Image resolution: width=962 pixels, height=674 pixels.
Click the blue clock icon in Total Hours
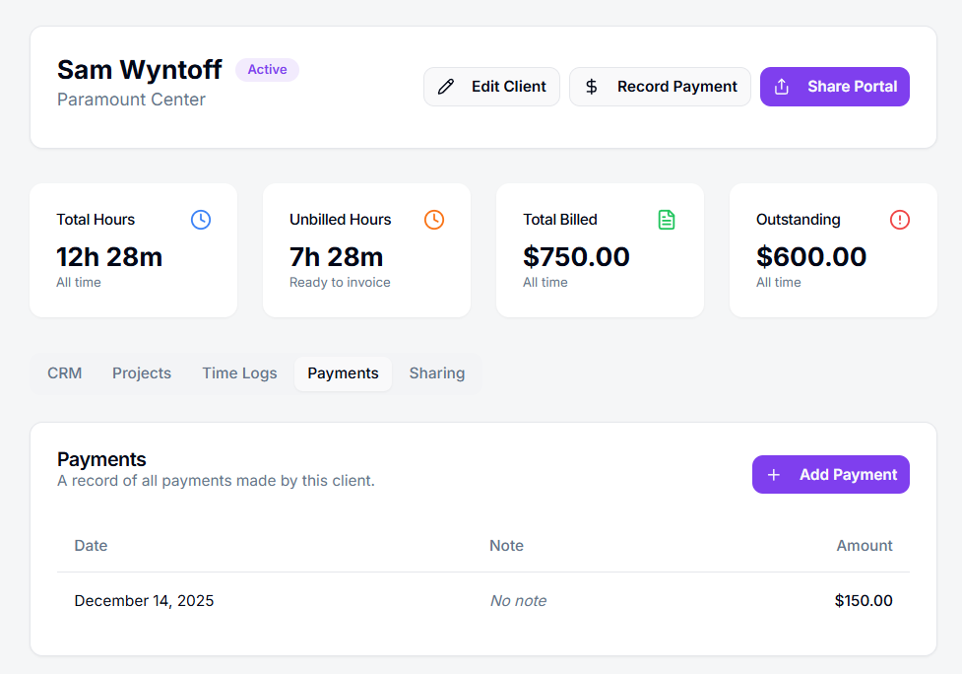[201, 220]
